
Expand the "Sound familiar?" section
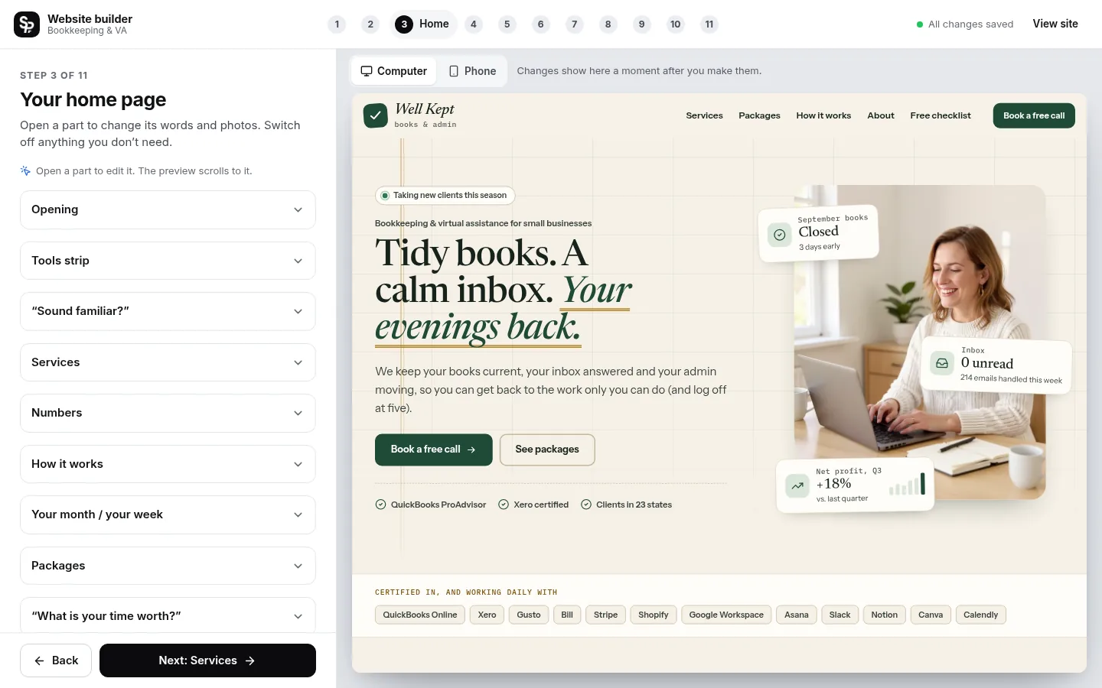click(x=168, y=311)
